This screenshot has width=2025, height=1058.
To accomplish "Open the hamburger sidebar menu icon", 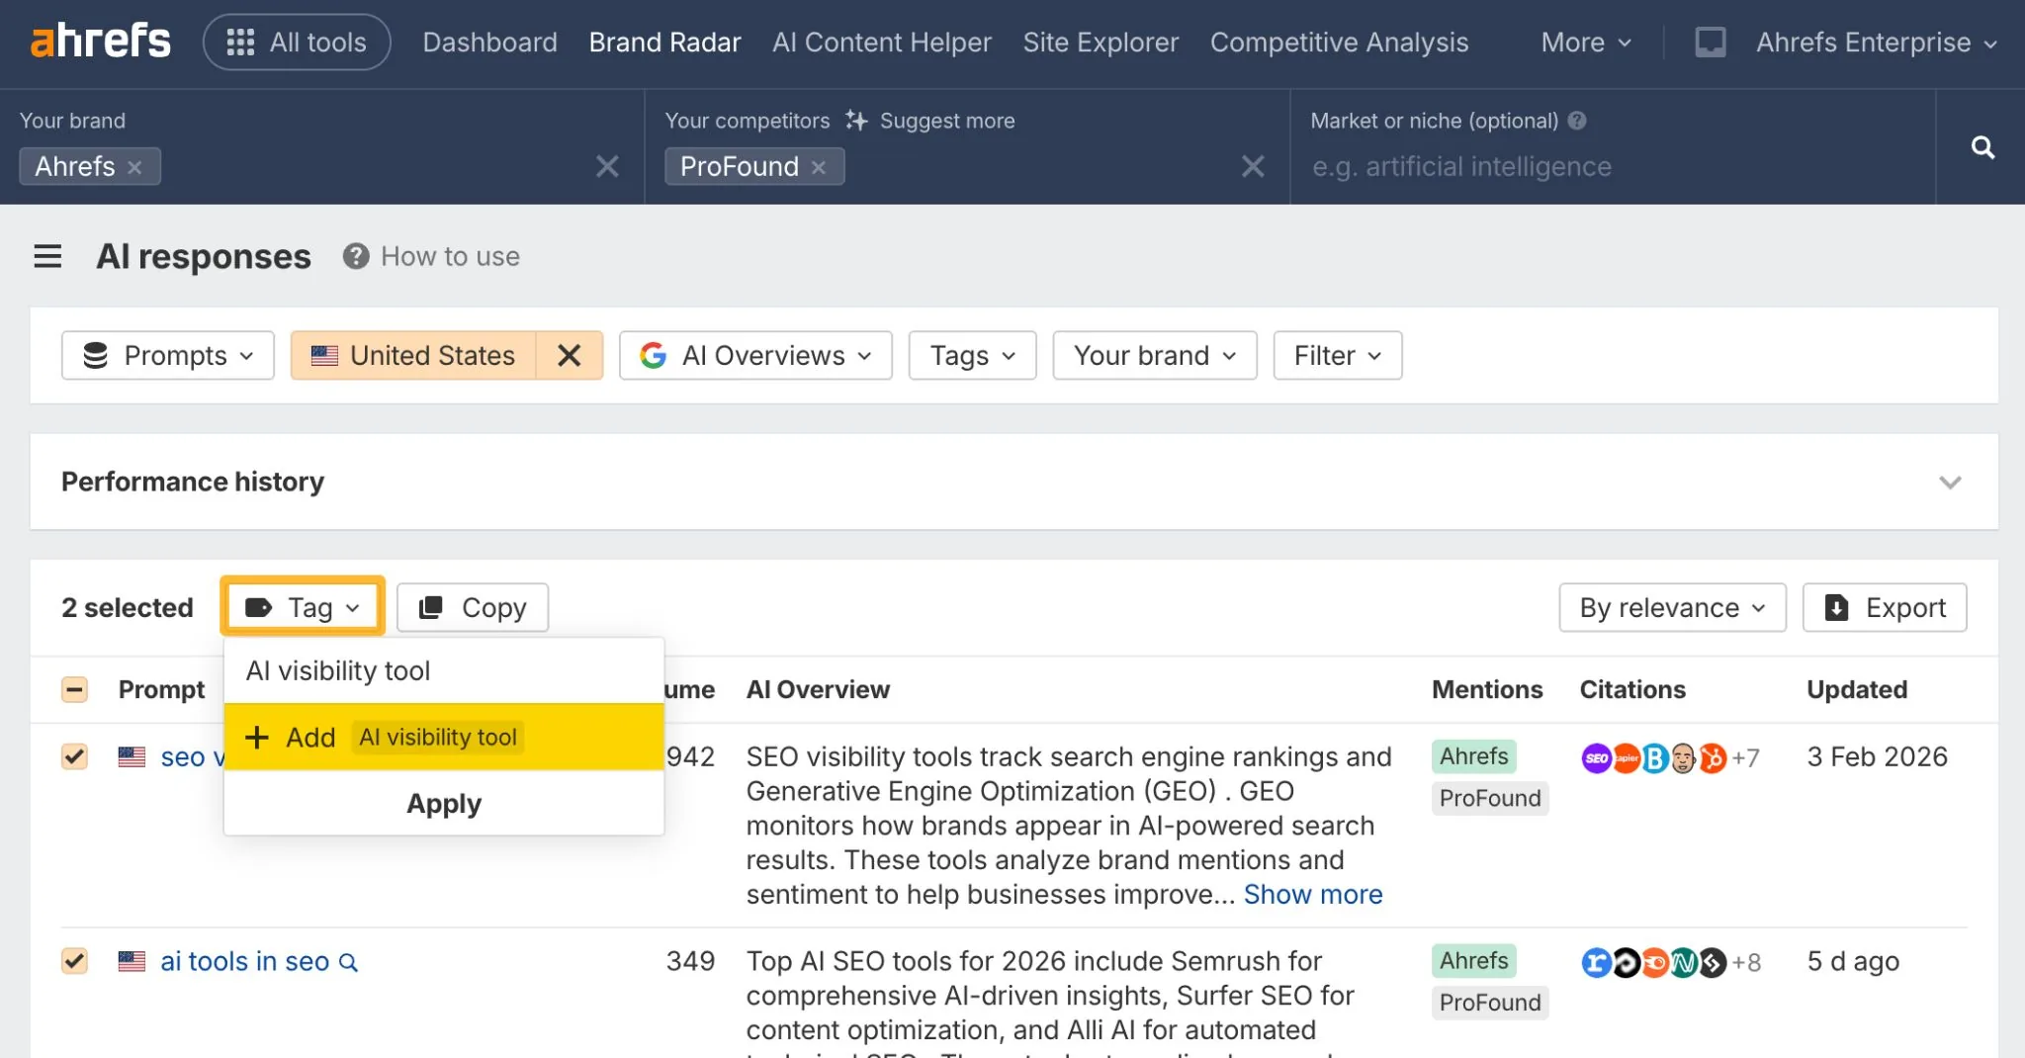I will pyautogui.click(x=47, y=257).
